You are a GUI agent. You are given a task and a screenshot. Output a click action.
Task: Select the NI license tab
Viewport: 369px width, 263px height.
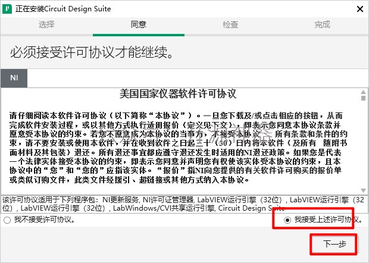coord(14,78)
